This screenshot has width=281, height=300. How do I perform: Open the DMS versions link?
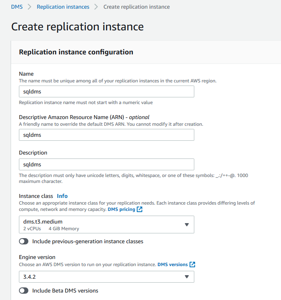172,265
